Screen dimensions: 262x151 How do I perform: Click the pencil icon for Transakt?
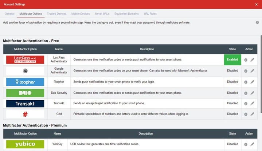[x=252, y=104]
